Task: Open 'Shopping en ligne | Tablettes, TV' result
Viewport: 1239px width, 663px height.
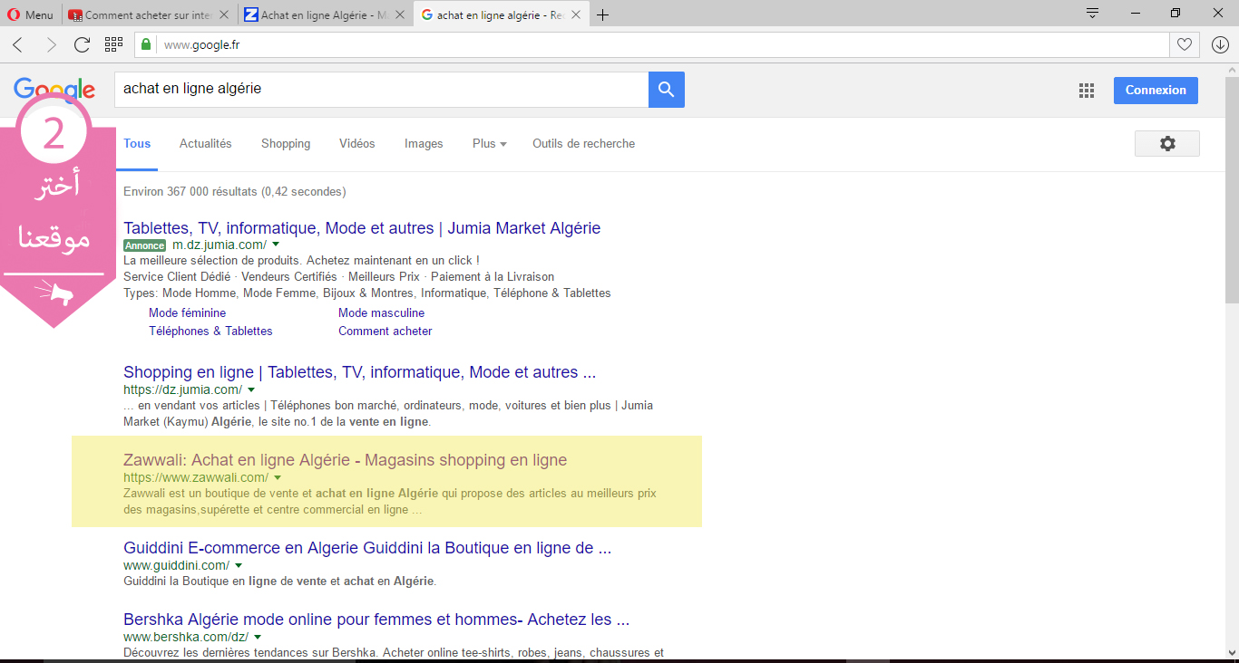Action: pyautogui.click(x=359, y=372)
